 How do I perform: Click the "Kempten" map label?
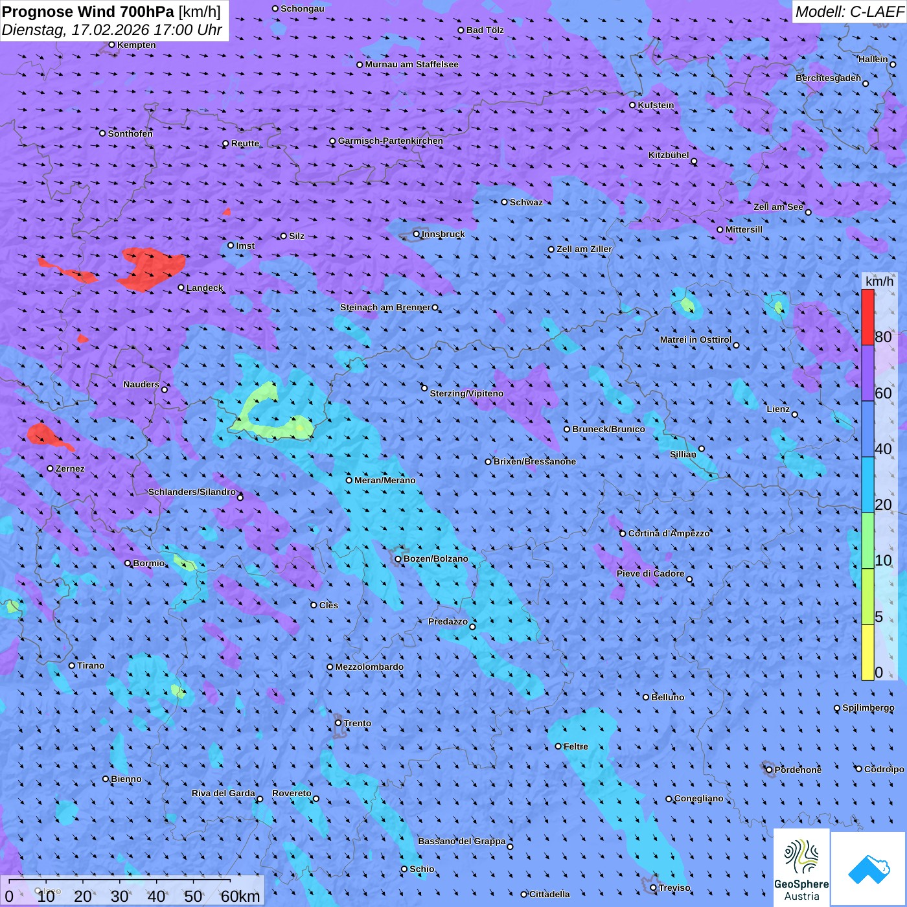(137, 45)
